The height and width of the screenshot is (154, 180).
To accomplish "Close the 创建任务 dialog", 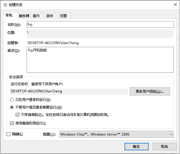I will click(175, 5).
